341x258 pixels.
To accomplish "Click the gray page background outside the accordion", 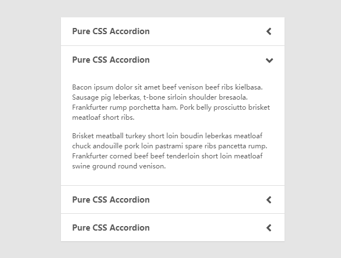I will point(30,130).
